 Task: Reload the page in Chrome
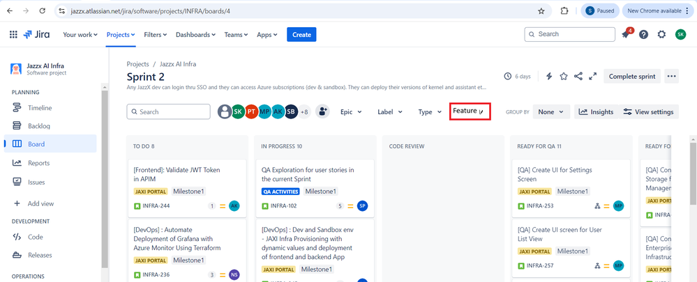[x=43, y=10]
